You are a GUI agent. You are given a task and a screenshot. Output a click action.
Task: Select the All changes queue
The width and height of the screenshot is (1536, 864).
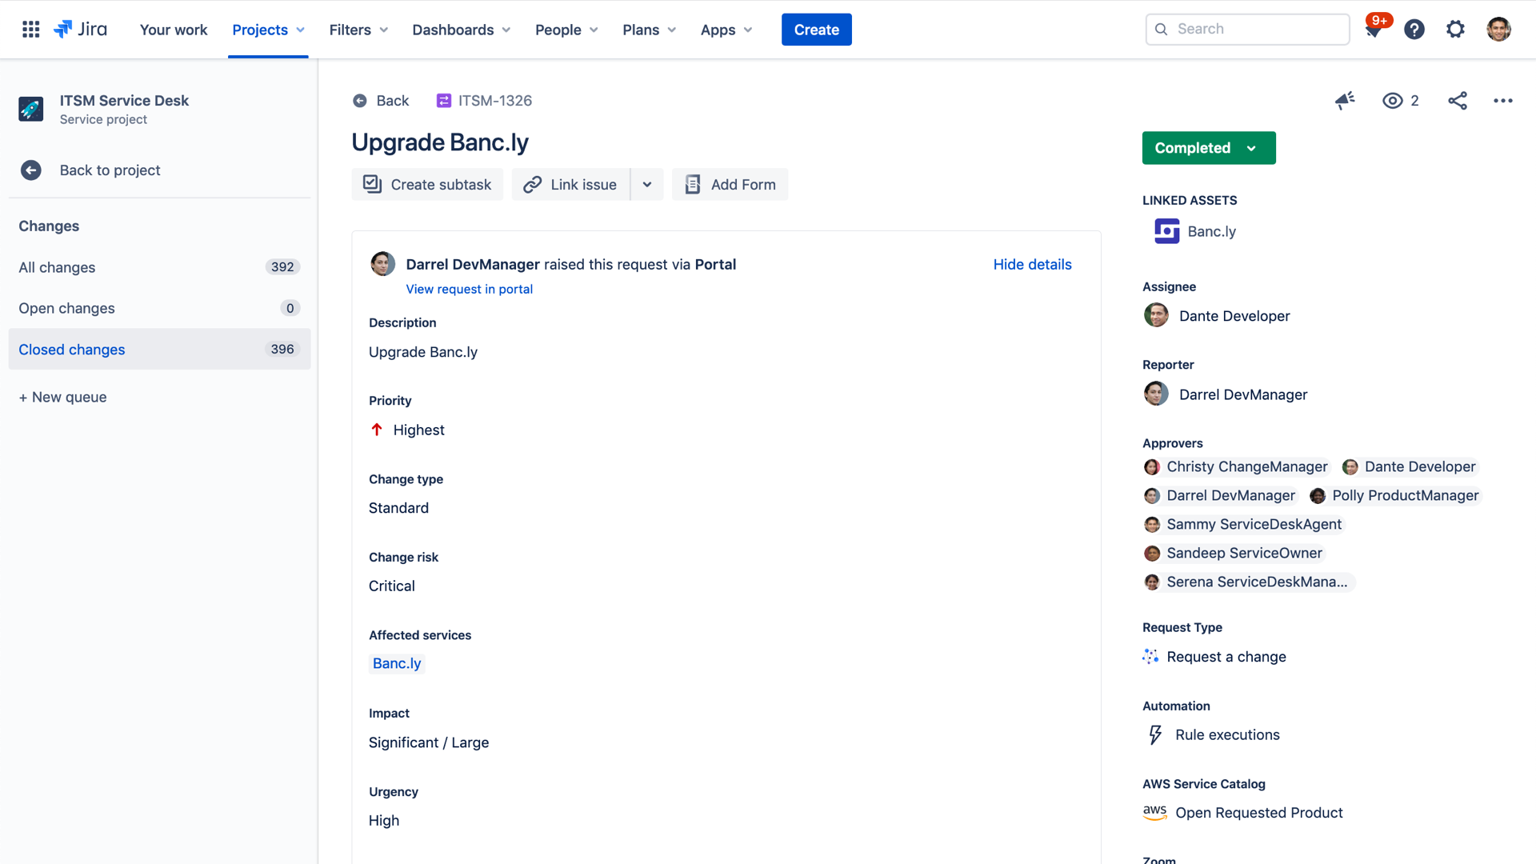point(159,267)
